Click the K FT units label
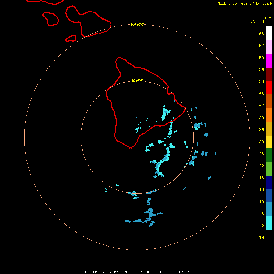The image size is (274, 274). tap(257, 21)
